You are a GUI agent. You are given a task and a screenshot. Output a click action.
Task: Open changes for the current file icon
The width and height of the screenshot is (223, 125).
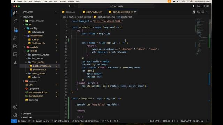(194, 12)
